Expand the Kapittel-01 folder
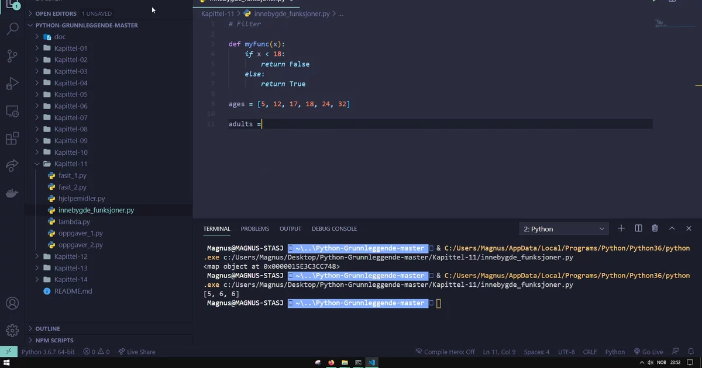Screen dimensions: 702x368 [71, 48]
